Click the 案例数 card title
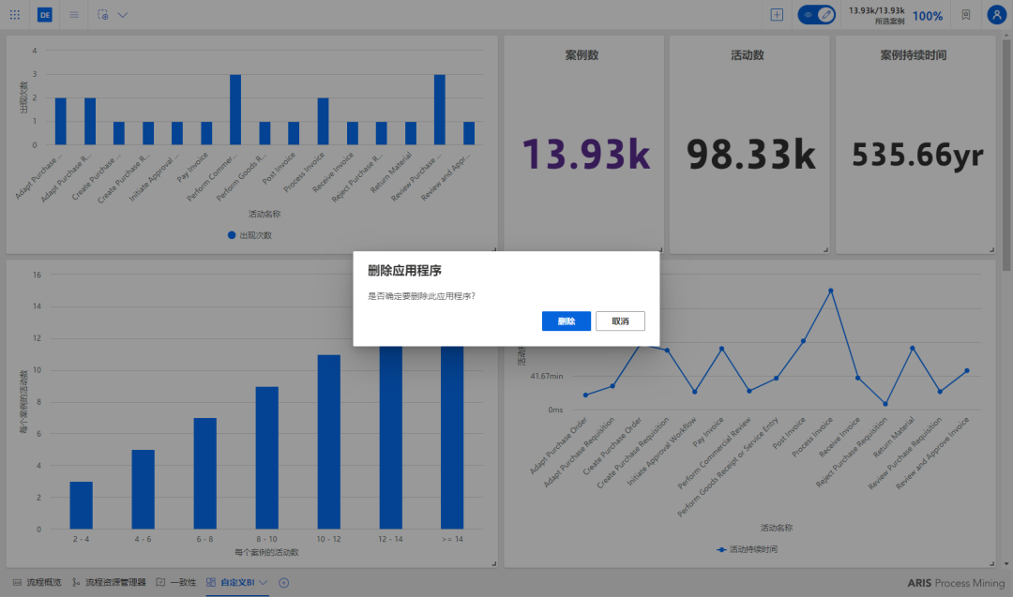 click(x=582, y=55)
